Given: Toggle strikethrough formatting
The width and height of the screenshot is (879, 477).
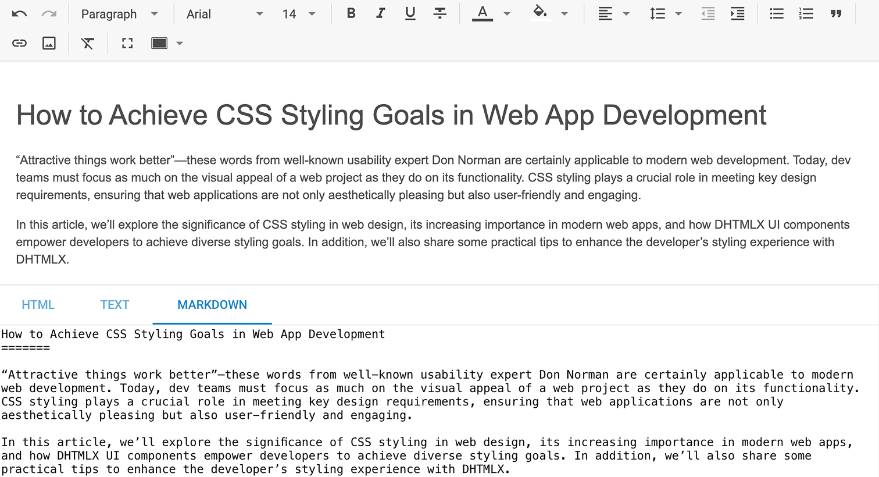Looking at the screenshot, I should pos(440,14).
